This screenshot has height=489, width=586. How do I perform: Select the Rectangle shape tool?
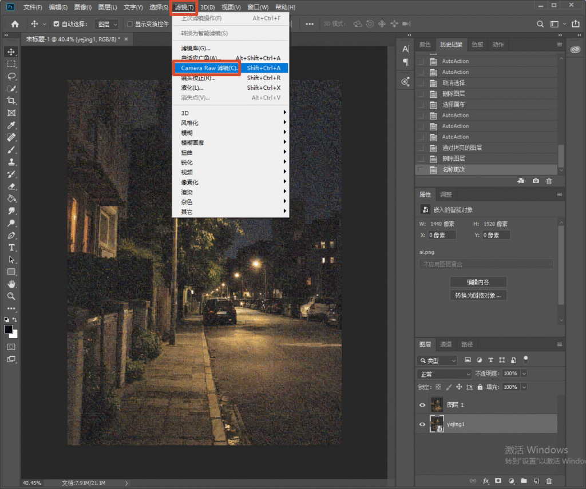pos(11,272)
